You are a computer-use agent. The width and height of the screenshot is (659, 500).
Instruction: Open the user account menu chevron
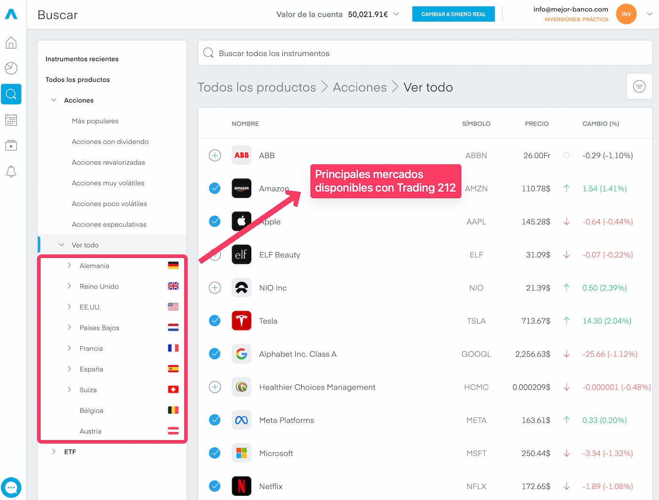pos(650,14)
